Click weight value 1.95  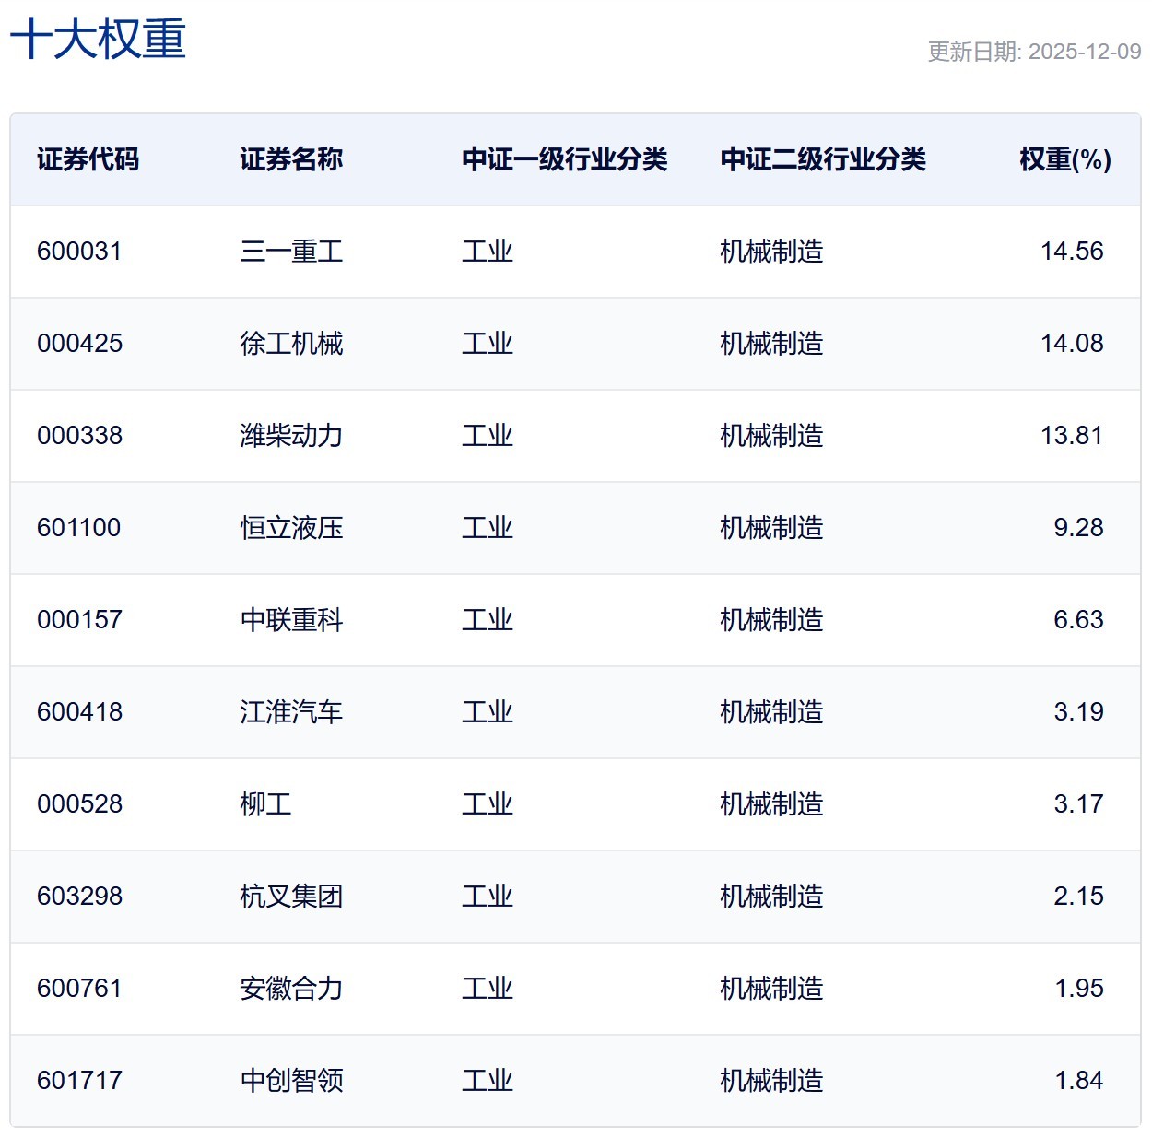(x=1078, y=989)
